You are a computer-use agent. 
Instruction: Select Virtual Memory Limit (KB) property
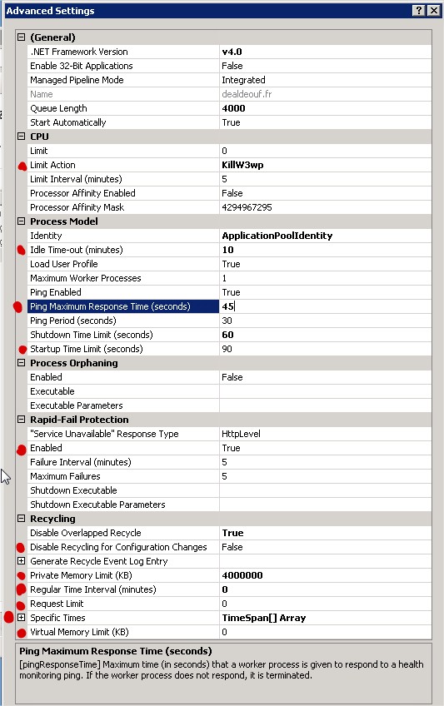(123, 632)
